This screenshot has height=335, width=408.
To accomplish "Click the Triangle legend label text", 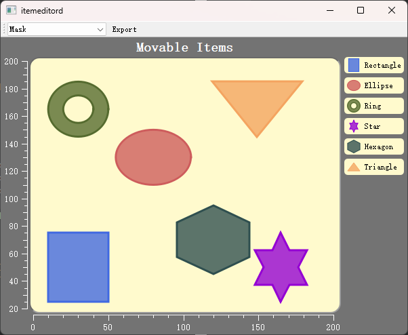I will 380,167.
